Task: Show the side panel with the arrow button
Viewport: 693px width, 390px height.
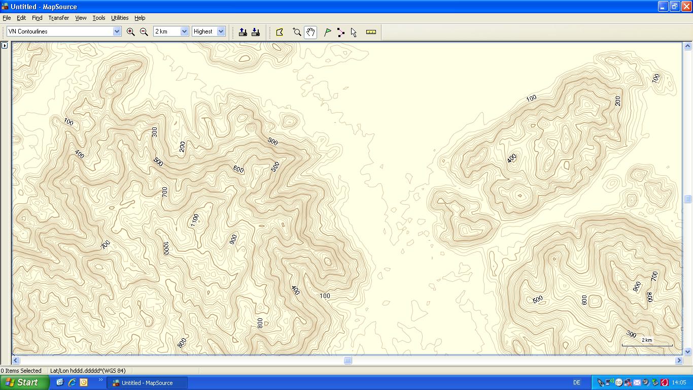Action: tap(5, 46)
